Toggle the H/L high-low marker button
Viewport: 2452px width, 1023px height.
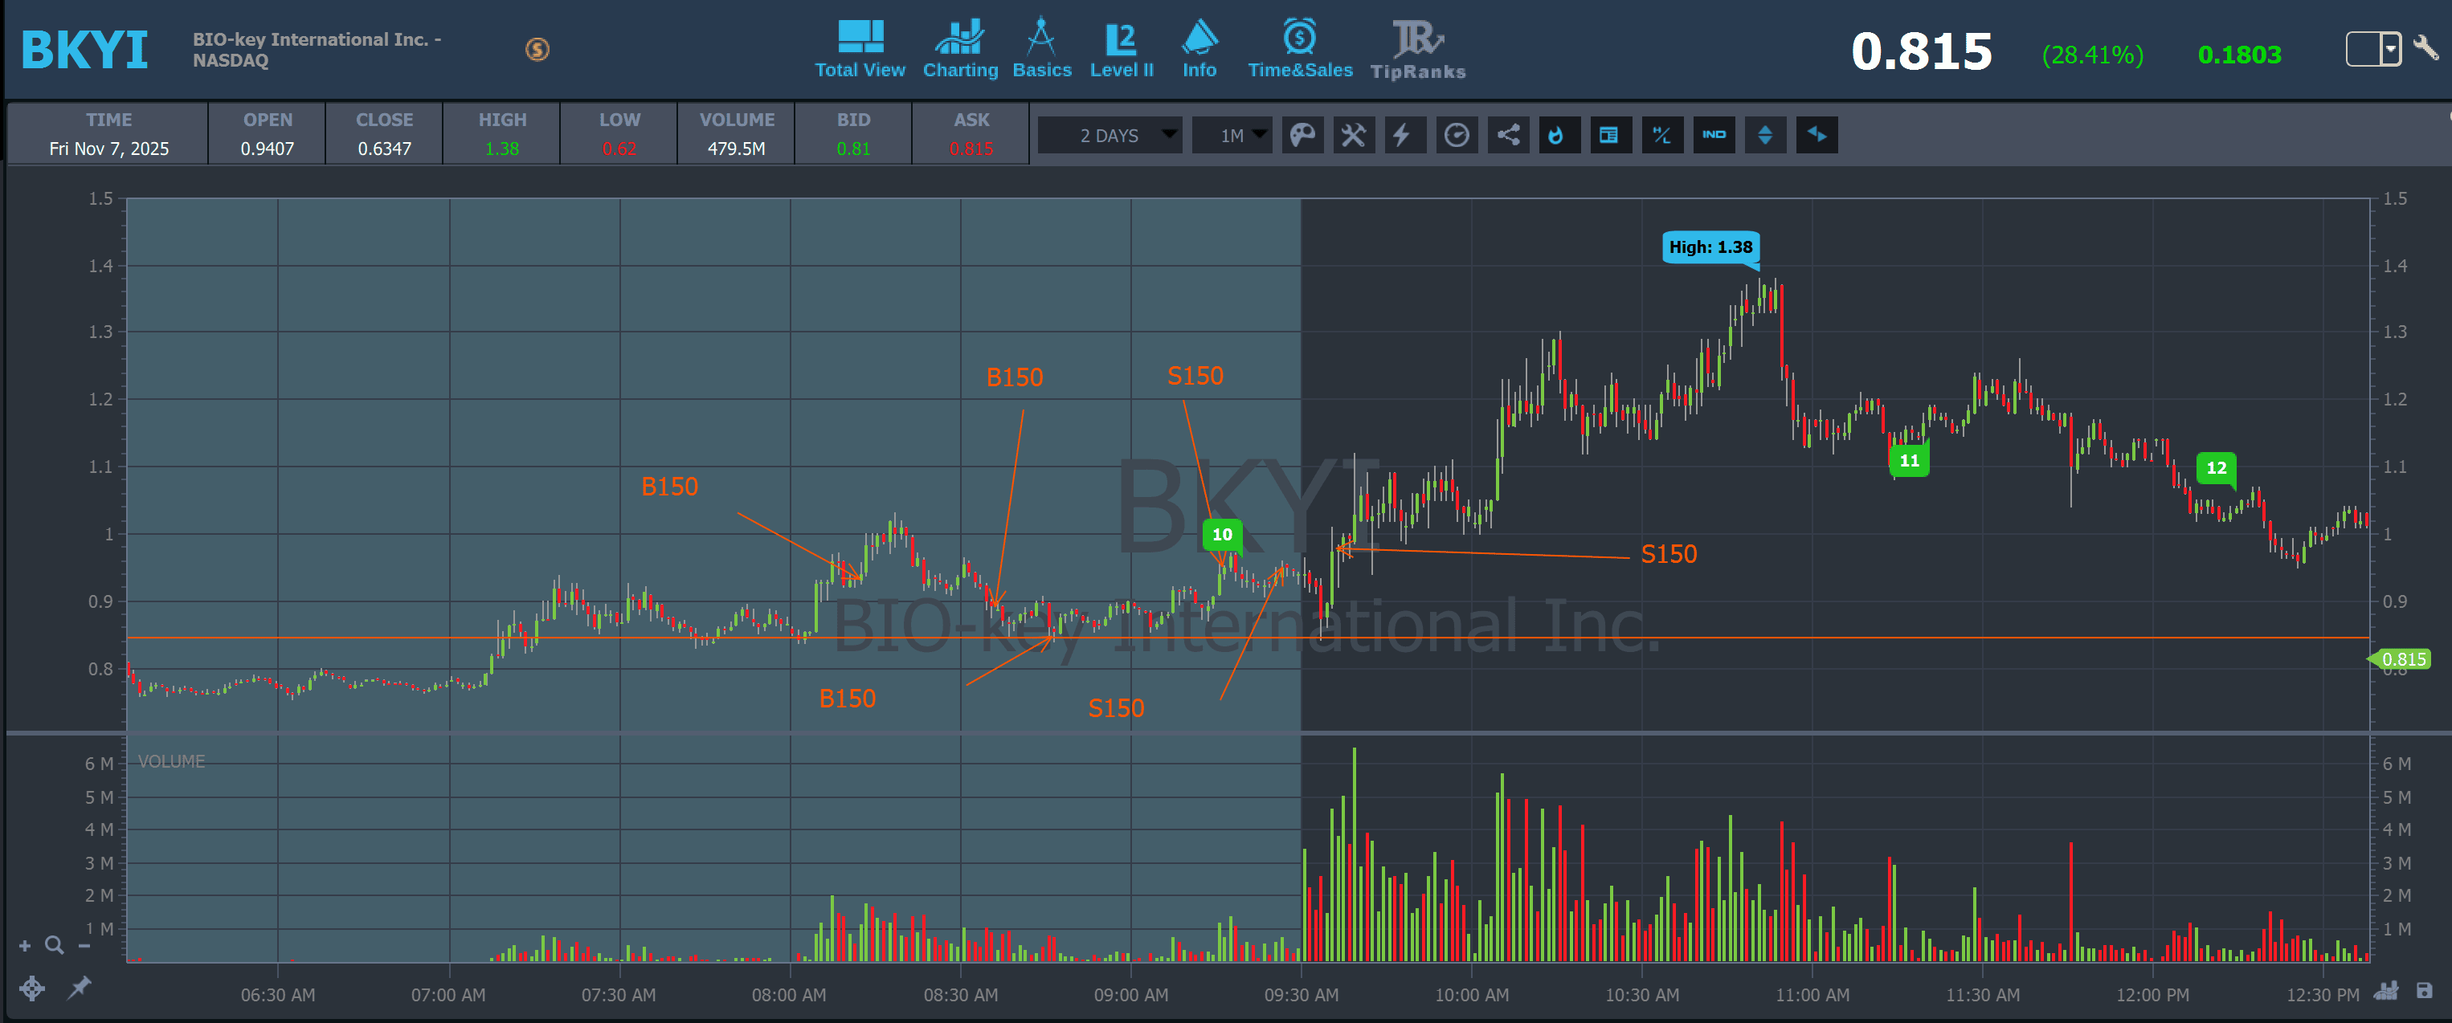click(1662, 135)
